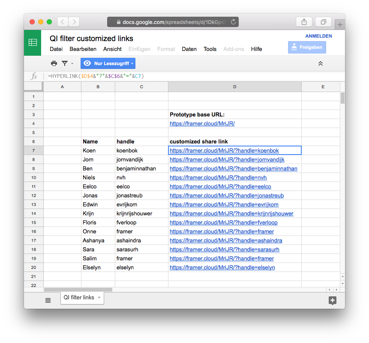The width and height of the screenshot is (369, 343).
Task: Select column B header
Action: tap(98, 87)
